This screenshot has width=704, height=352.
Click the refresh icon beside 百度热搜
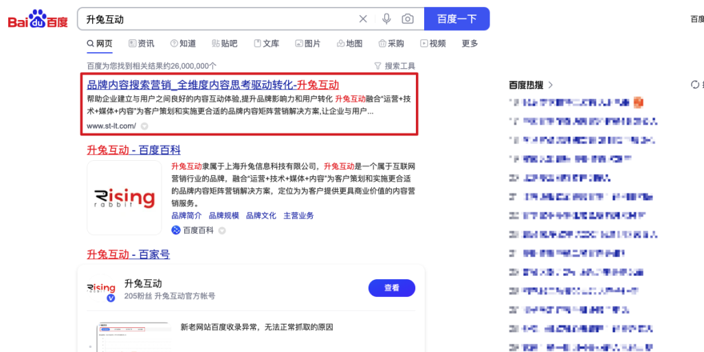[x=694, y=85]
